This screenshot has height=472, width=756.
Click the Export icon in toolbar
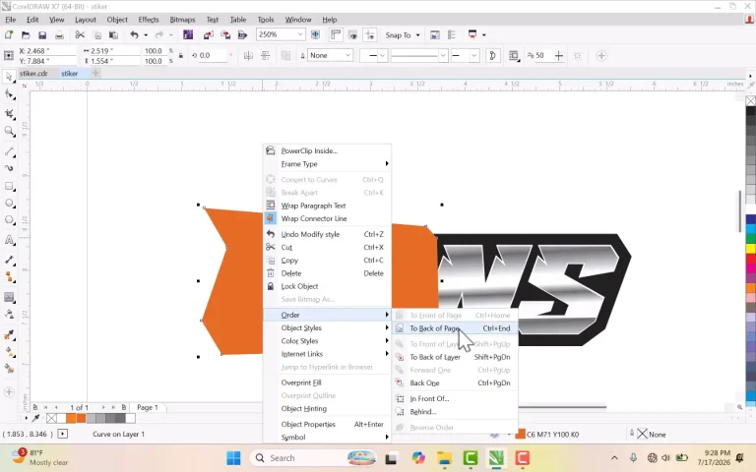tap(225, 34)
